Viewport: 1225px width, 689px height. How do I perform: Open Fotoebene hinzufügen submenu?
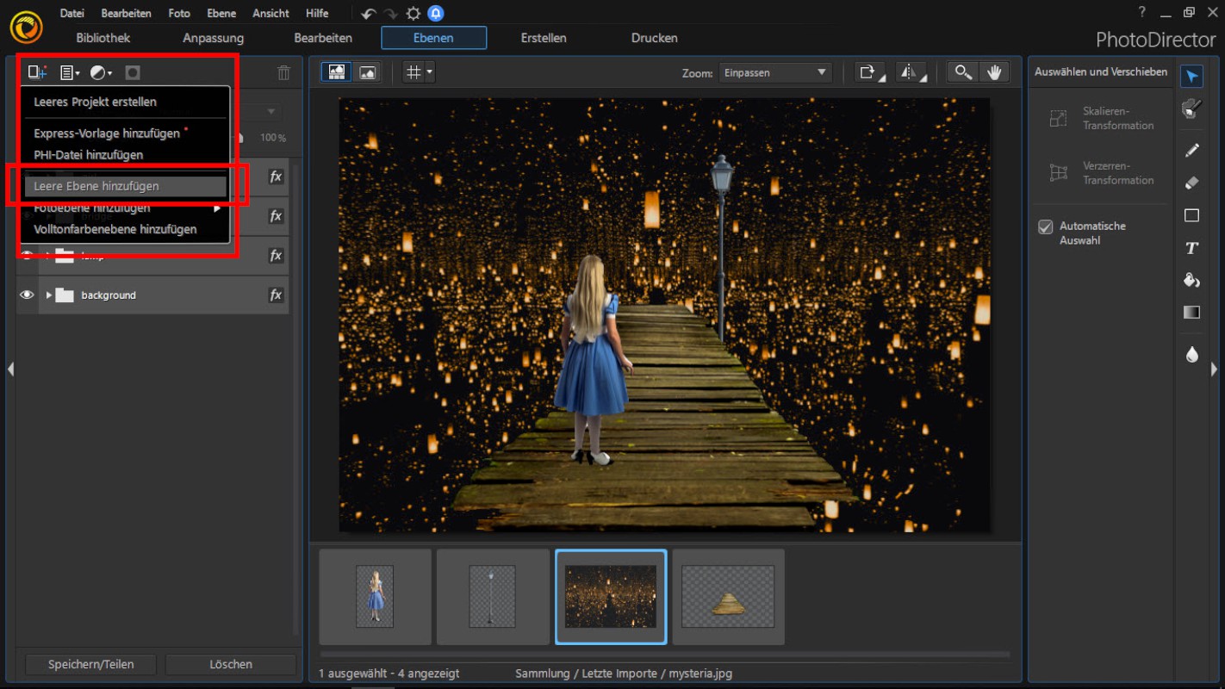pos(125,208)
